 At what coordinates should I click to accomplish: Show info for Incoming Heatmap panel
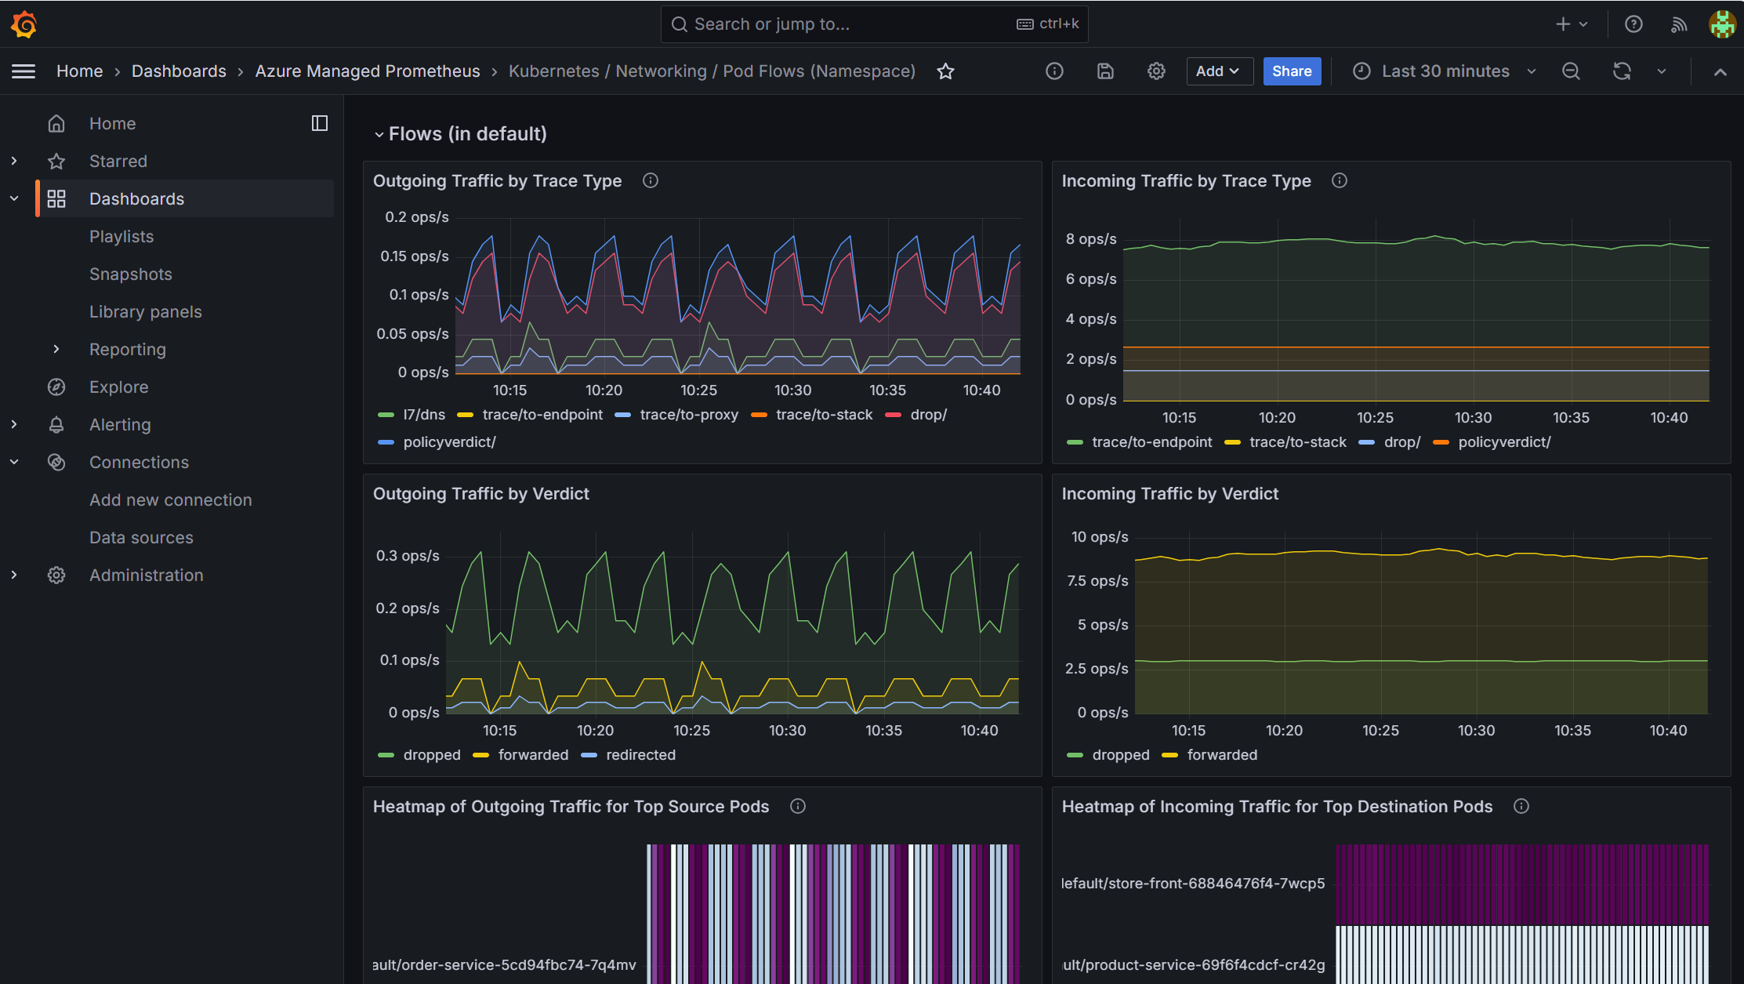pyautogui.click(x=1521, y=806)
